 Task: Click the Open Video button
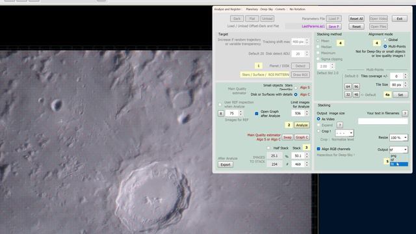[x=378, y=19]
